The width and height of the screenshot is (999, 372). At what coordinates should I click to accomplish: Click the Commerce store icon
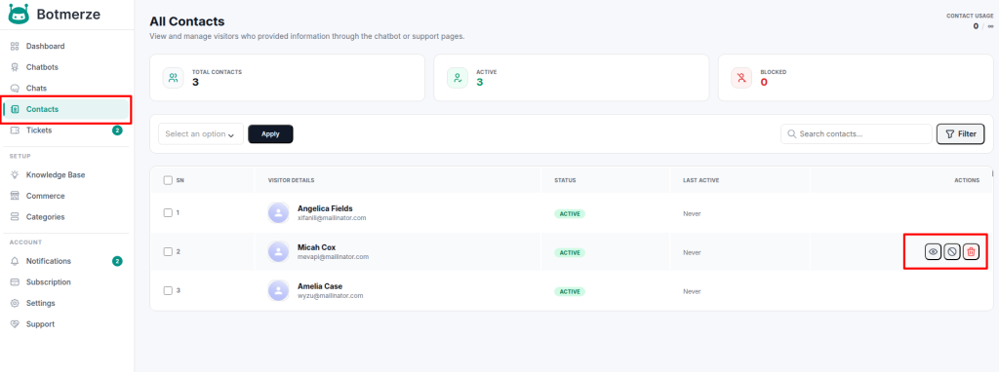pos(16,196)
